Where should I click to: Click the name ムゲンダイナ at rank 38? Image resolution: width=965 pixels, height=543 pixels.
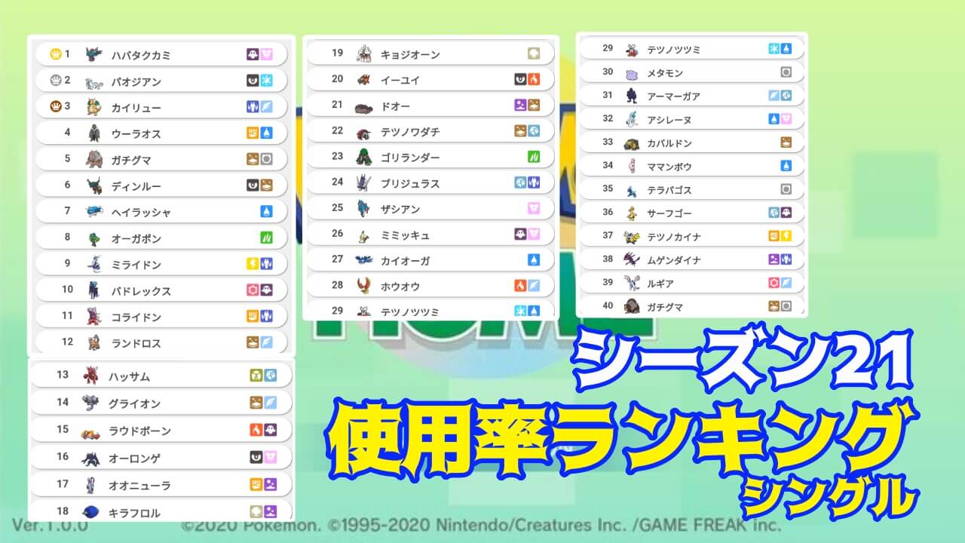(674, 260)
